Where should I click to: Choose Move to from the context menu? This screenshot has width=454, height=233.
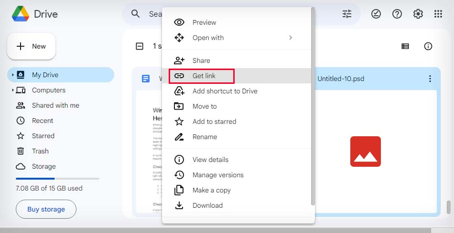tap(237, 106)
